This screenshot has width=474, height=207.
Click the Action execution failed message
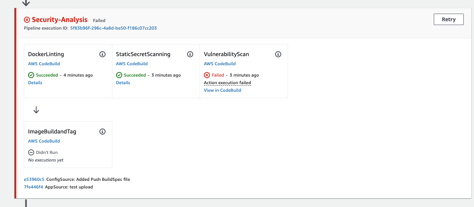[227, 83]
